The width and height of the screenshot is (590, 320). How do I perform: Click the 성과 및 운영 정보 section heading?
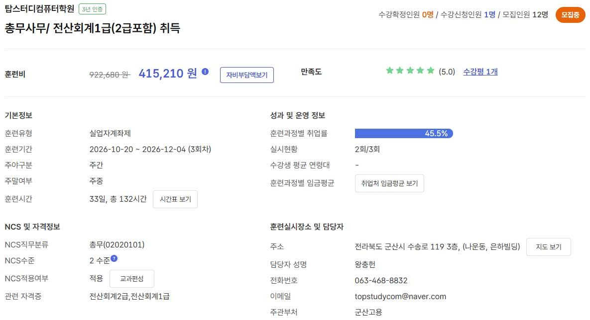[298, 115]
